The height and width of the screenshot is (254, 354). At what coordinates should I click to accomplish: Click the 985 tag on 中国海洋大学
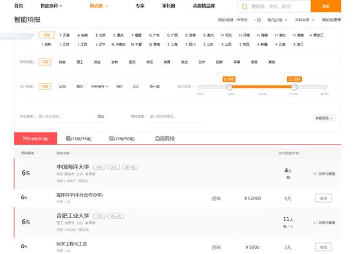99,167
